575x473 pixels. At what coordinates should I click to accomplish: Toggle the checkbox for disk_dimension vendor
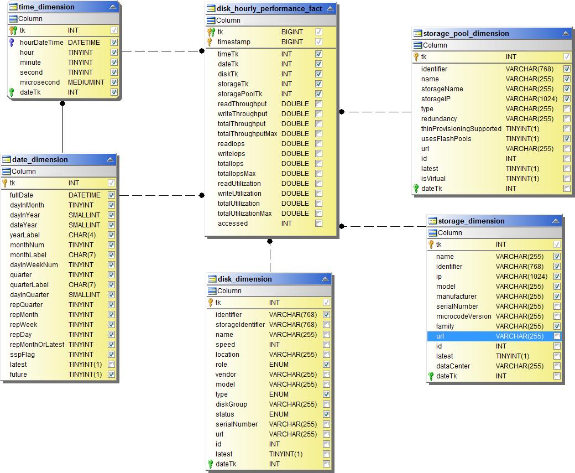point(326,375)
